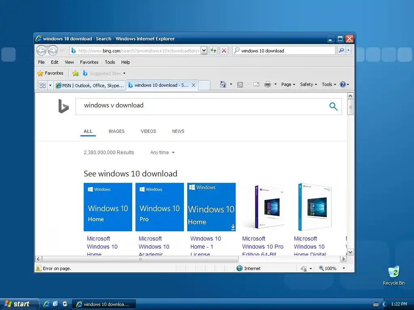This screenshot has height=310, width=414.
Task: Open Favorites Center with star button
Action: click(x=51, y=73)
